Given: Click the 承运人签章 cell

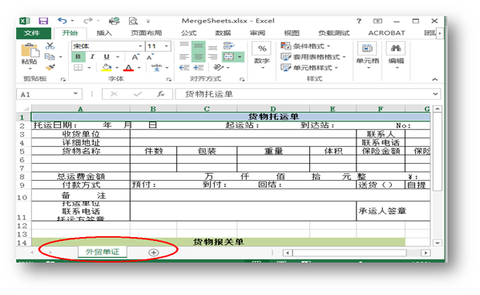Looking at the screenshot, I should (x=393, y=211).
